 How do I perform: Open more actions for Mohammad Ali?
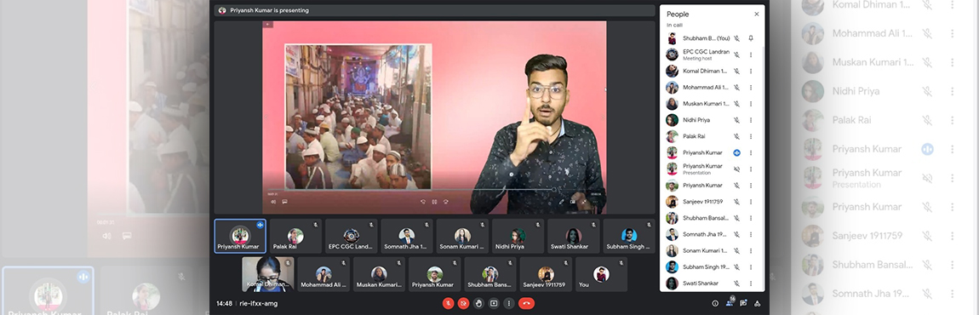coord(751,88)
